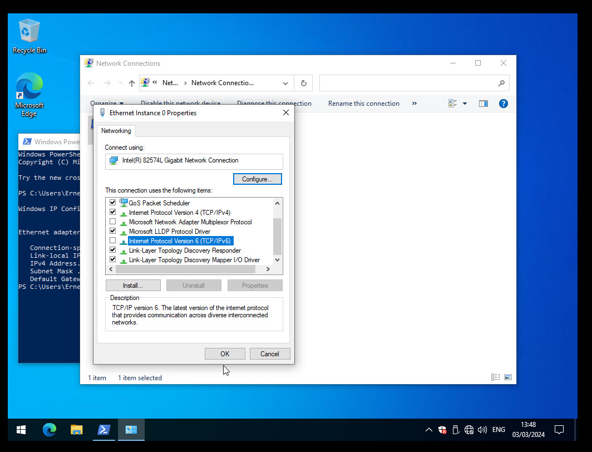592x452 pixels.
Task: Click Rename this connection toolbar command
Action: click(x=363, y=104)
